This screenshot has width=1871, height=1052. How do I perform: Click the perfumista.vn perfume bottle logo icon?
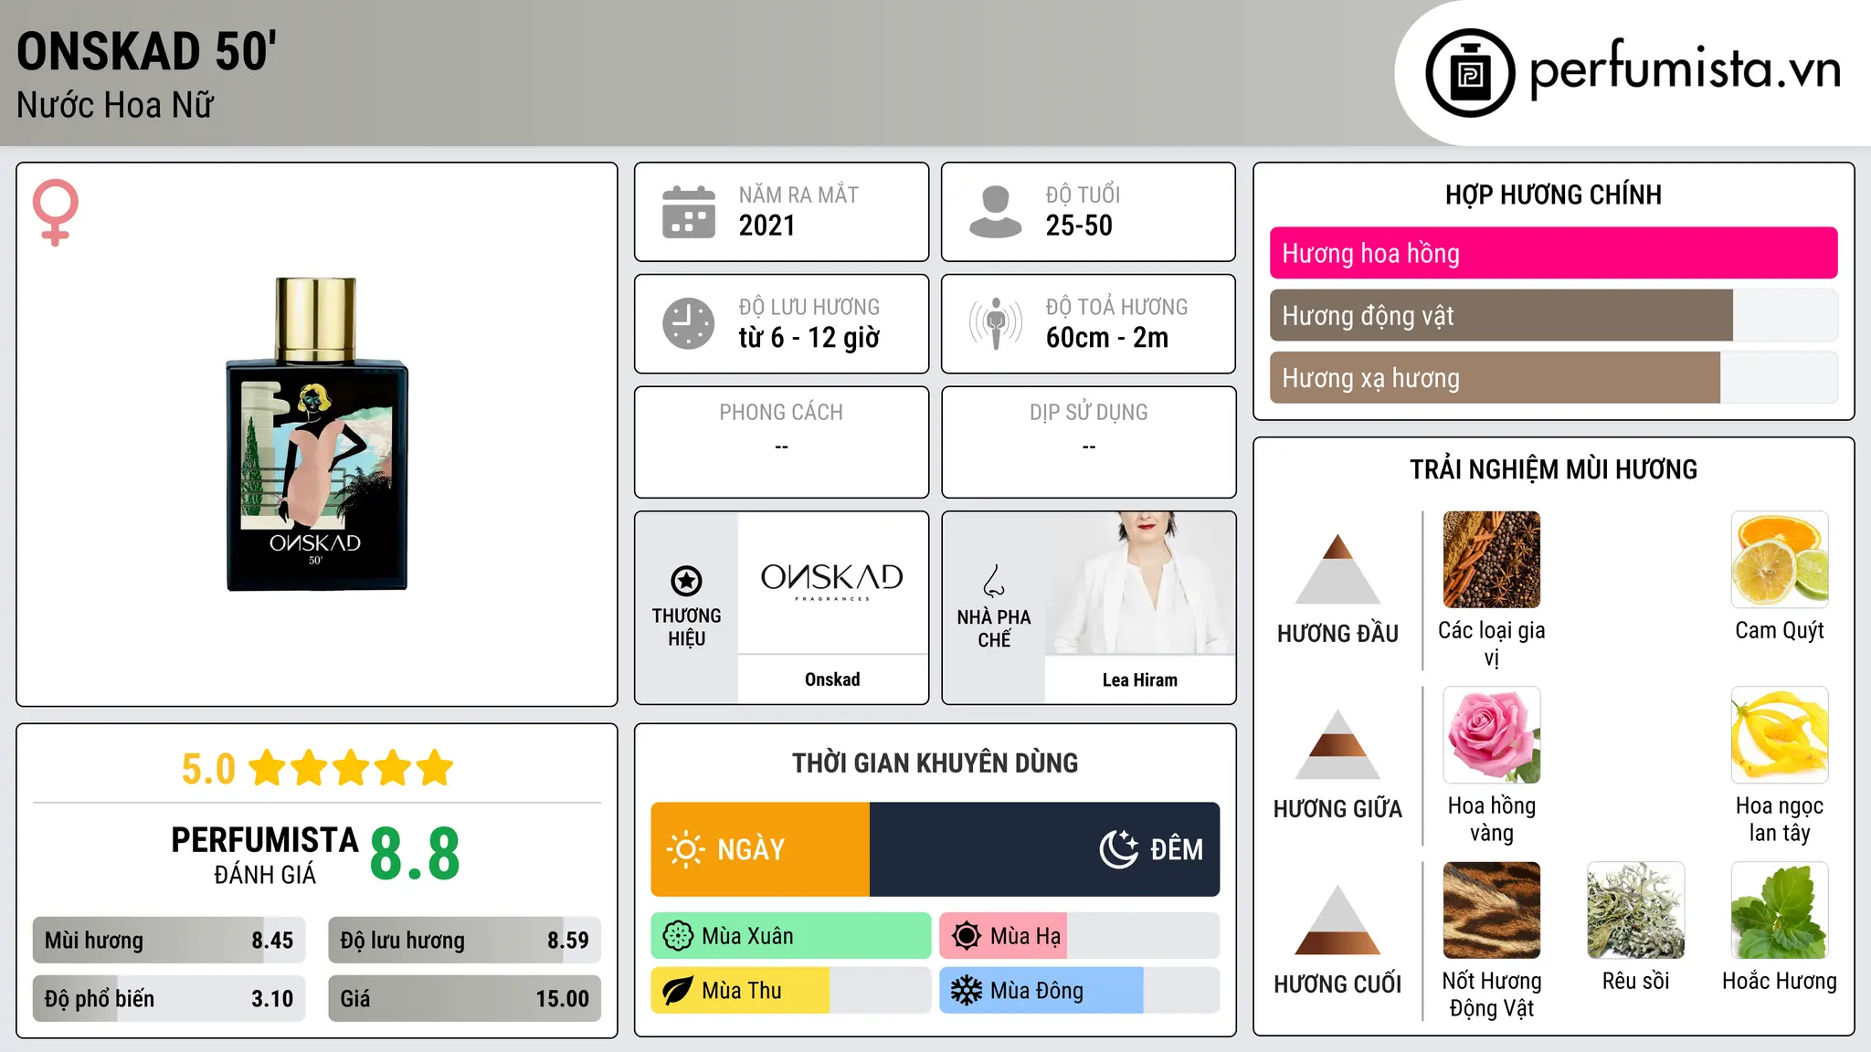1470,73
